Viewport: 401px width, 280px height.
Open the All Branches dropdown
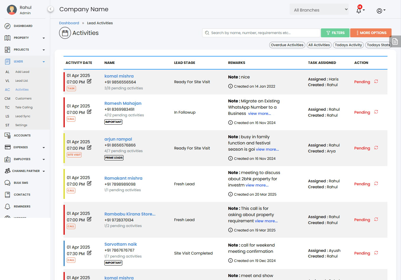[319, 10]
